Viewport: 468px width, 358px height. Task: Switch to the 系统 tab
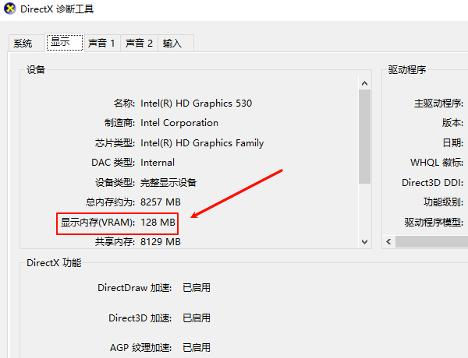coord(27,44)
